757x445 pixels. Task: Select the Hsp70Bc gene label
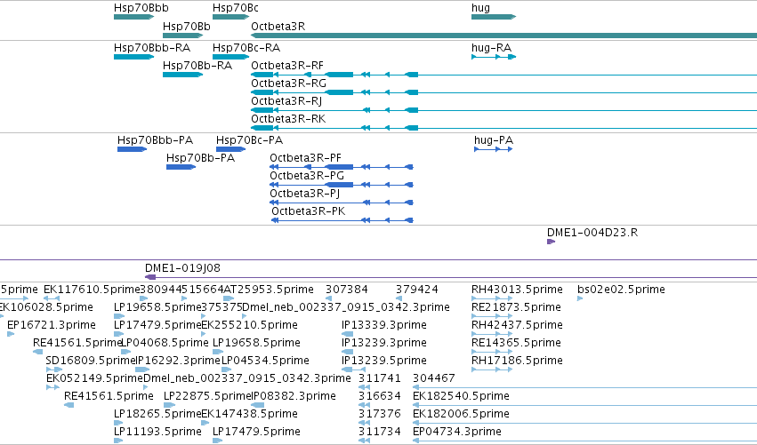(x=235, y=8)
